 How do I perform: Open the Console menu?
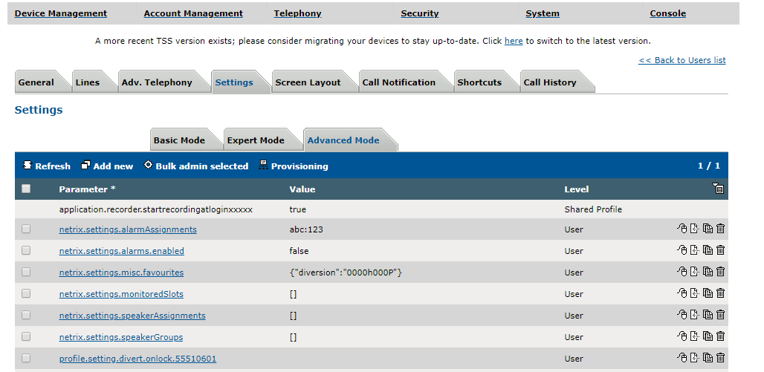(668, 13)
